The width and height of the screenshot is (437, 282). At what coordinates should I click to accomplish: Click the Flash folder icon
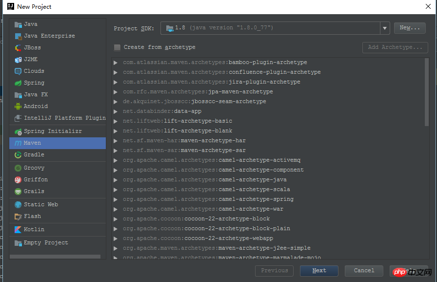click(x=18, y=217)
